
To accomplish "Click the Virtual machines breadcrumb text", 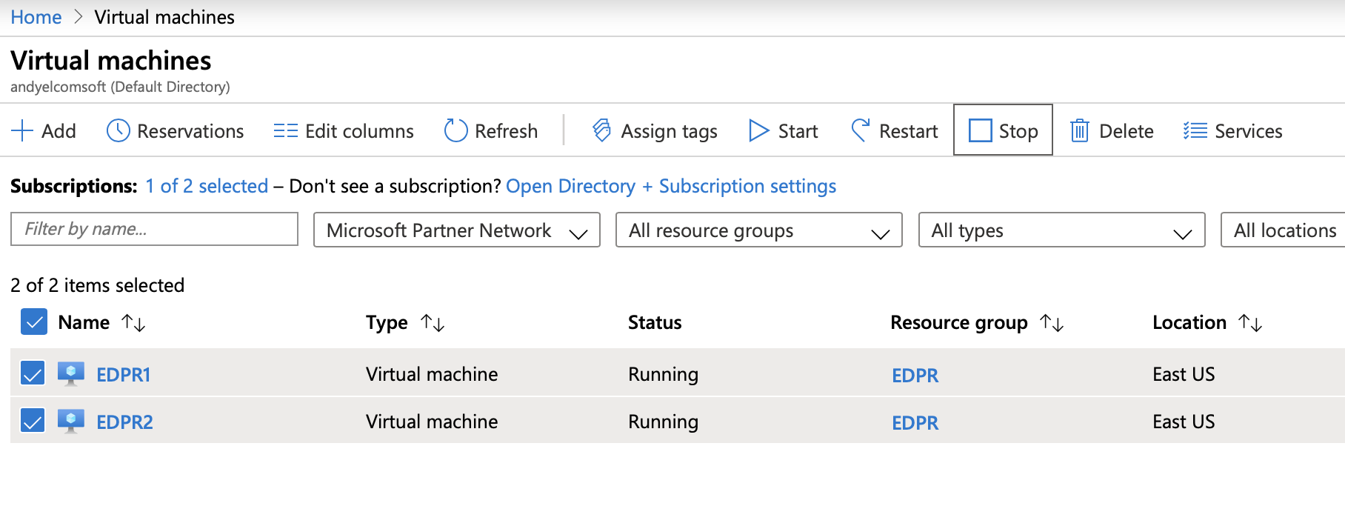I will click(164, 17).
